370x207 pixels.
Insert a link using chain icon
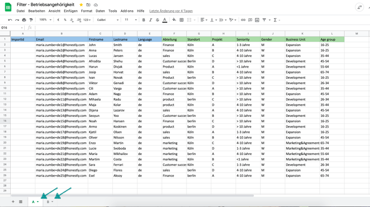(x=243, y=20)
